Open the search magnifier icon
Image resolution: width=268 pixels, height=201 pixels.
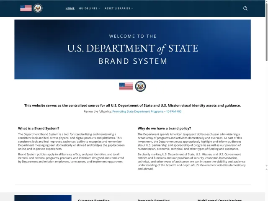(245, 8)
